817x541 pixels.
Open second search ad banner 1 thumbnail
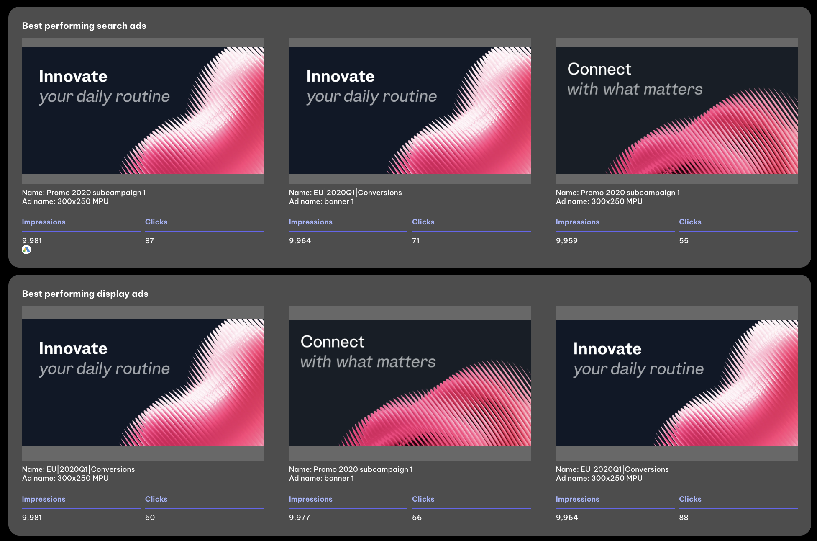coord(410,111)
